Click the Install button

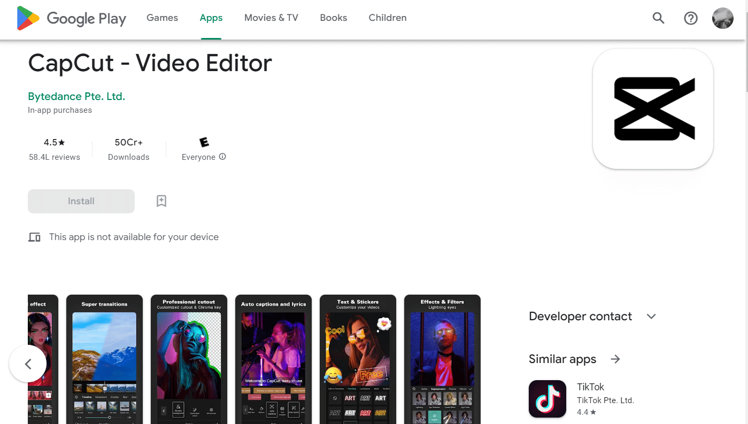81,201
